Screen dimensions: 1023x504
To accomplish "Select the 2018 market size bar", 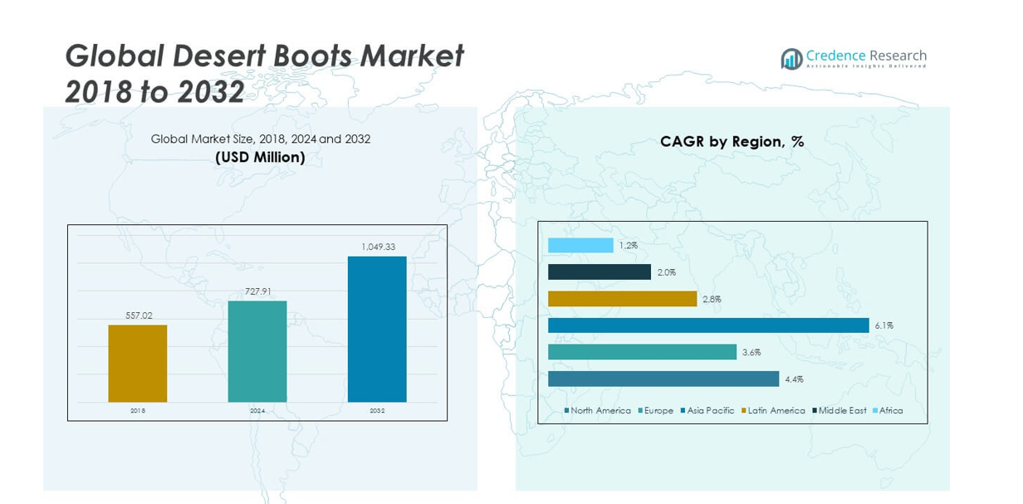I will [x=137, y=363].
